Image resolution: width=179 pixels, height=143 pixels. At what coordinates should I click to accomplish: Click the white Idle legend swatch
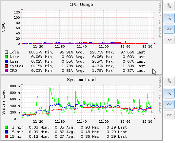[x=7, y=52]
